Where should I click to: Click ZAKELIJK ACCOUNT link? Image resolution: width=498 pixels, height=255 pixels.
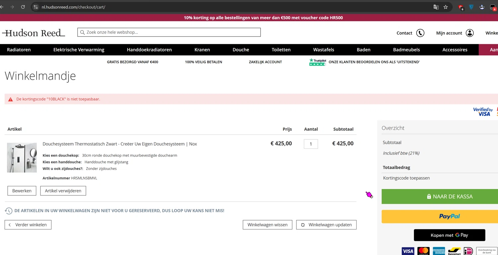point(265,62)
